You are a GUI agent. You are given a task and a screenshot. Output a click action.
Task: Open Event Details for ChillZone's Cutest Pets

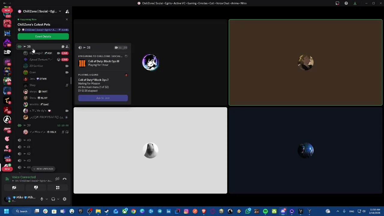tap(43, 36)
